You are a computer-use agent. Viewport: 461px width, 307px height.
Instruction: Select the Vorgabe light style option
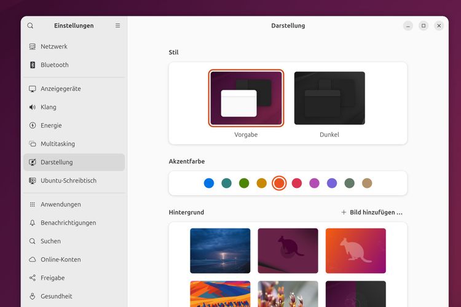pyautogui.click(x=246, y=98)
